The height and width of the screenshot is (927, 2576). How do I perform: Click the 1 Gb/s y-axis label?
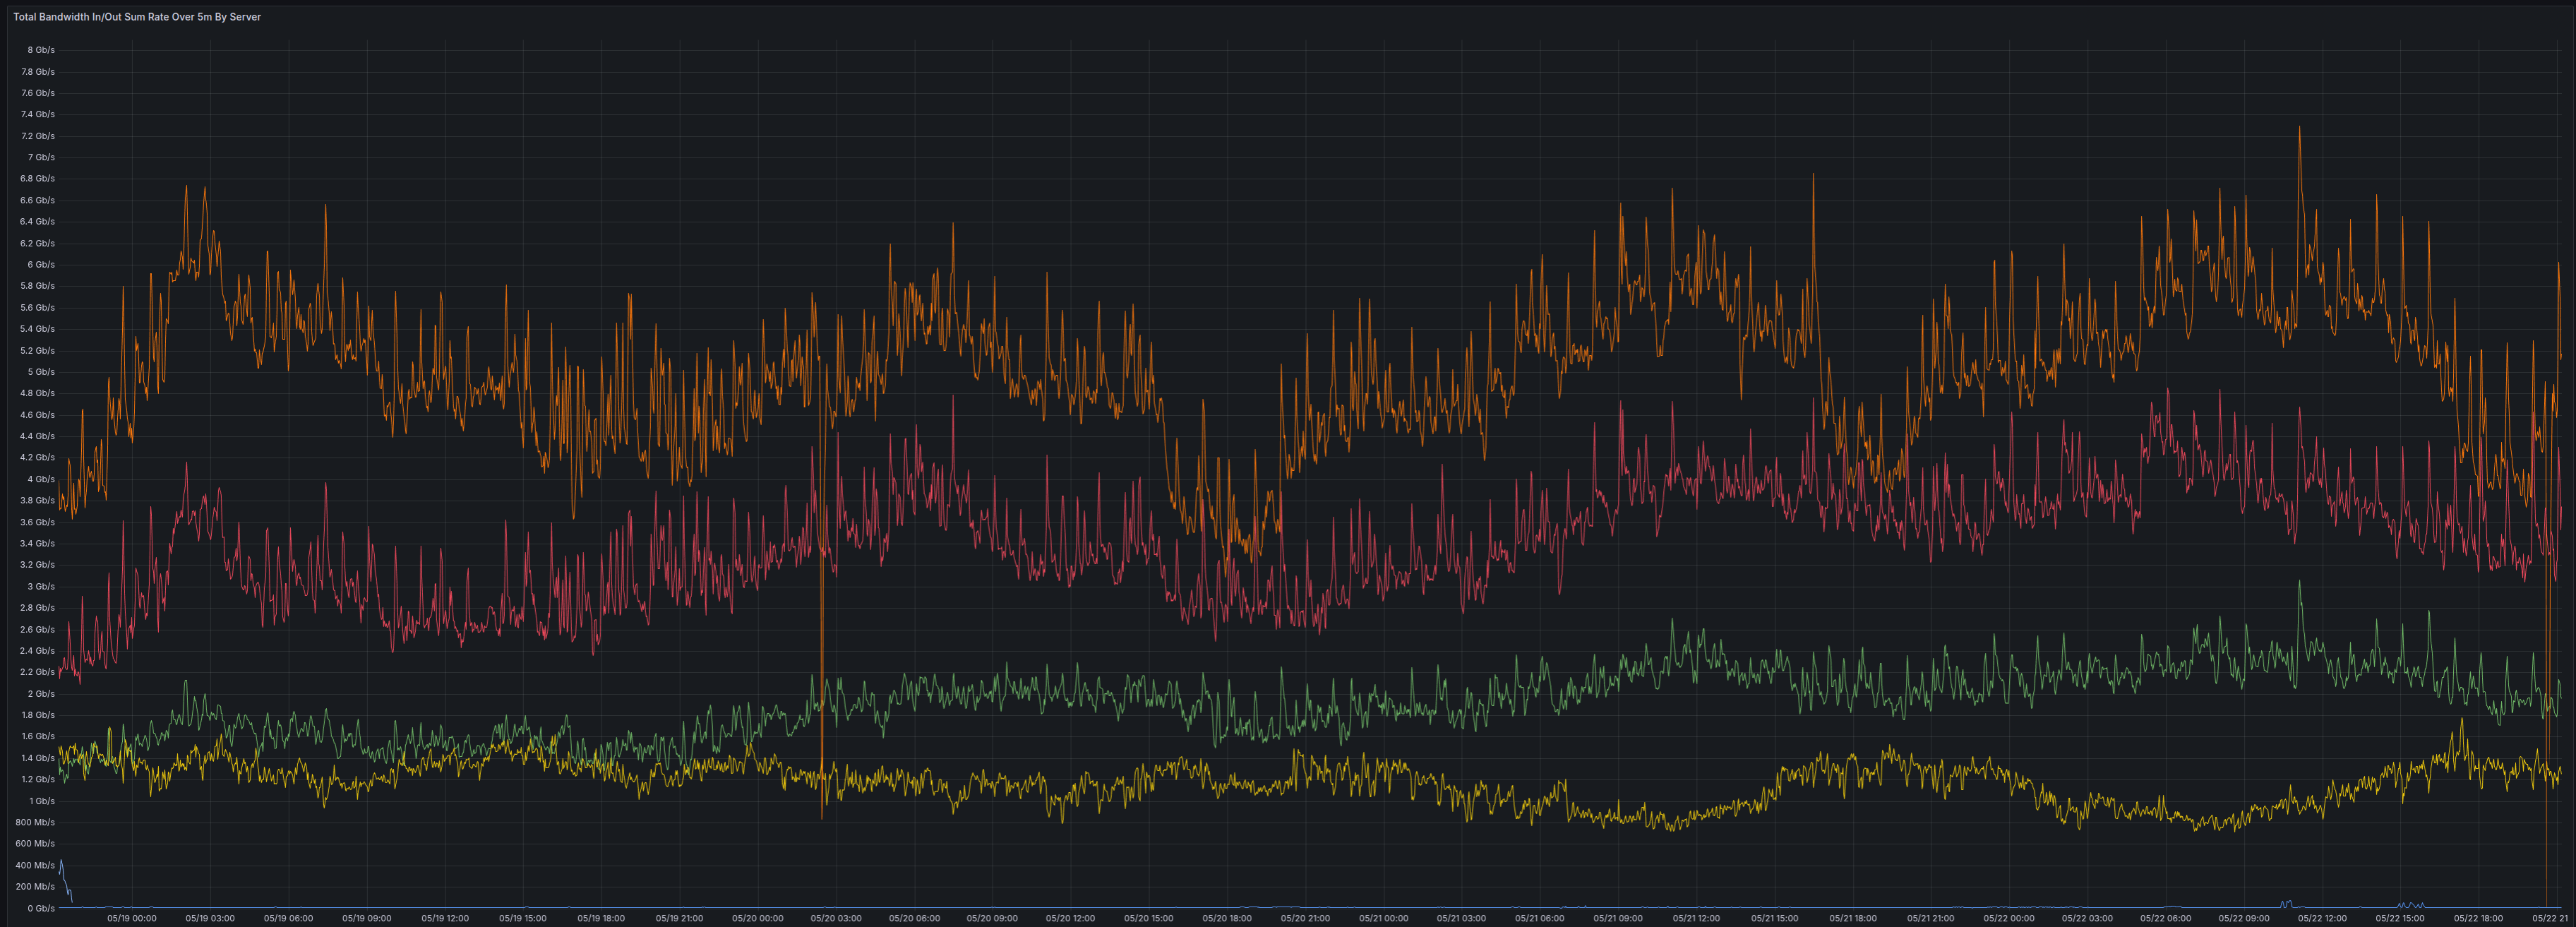click(x=41, y=801)
